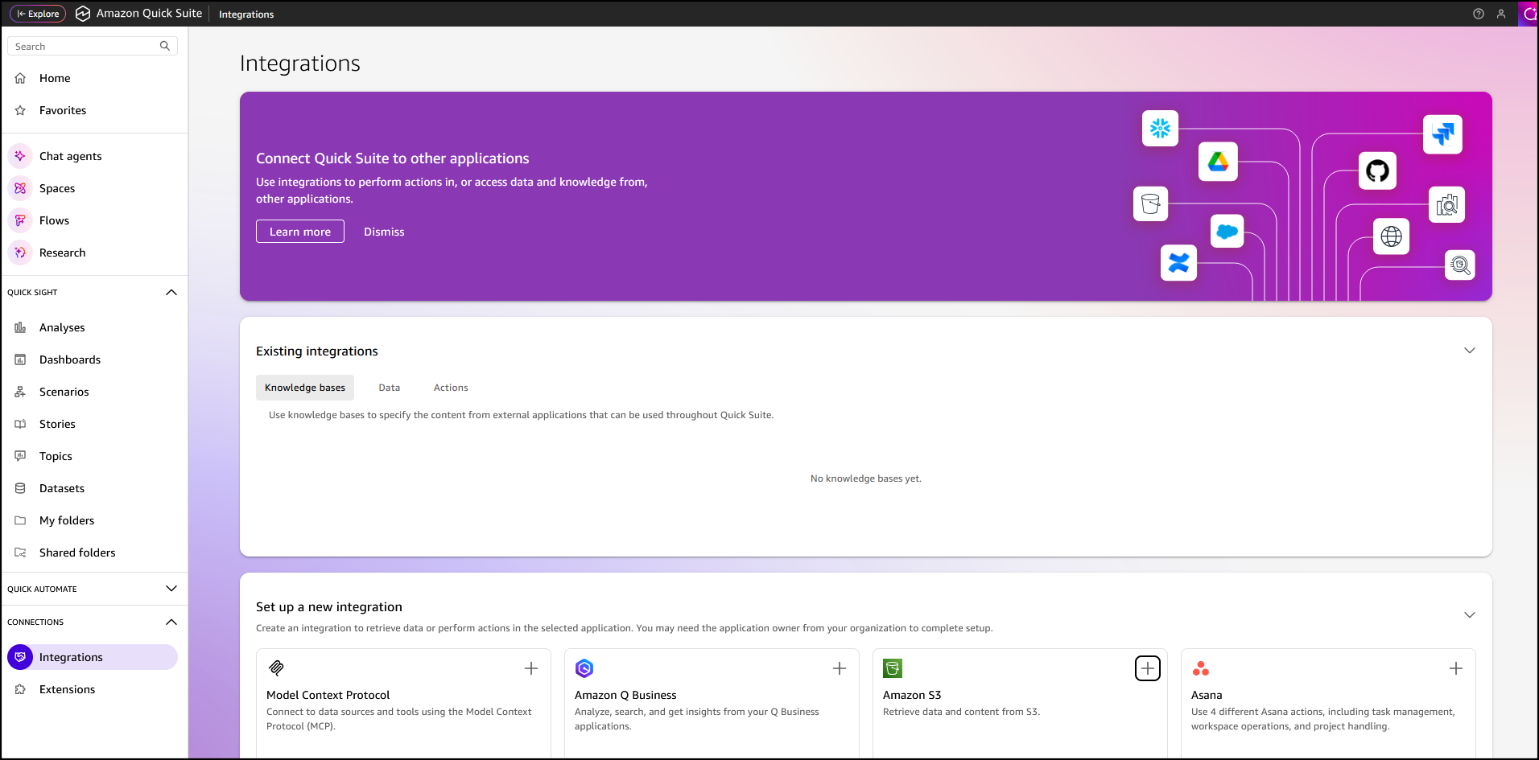Click the Integrations breadcrumb in header
This screenshot has width=1539, height=760.
pos(246,14)
